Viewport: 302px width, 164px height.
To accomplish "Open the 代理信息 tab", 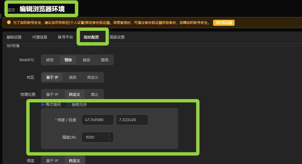I will [40, 37].
